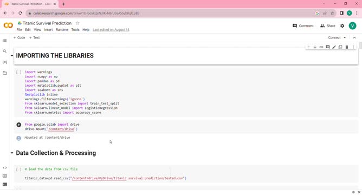Click the Share button
Viewport: 362px width, 195px height.
click(328, 26)
